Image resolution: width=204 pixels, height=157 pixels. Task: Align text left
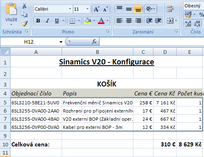click(x=120, y=21)
